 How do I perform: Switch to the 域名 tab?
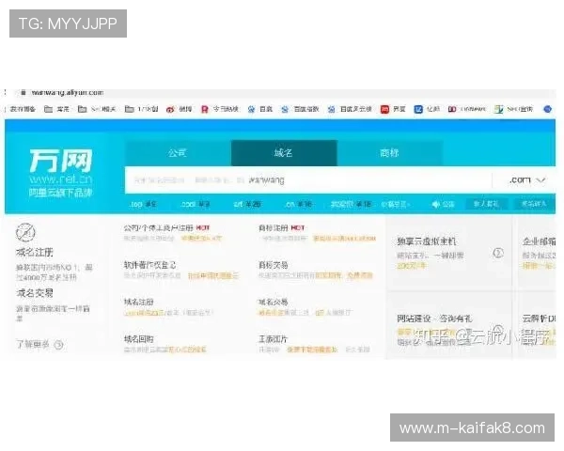[x=284, y=153]
